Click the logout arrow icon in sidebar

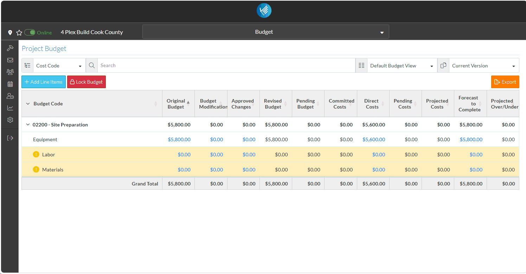[x=10, y=138]
